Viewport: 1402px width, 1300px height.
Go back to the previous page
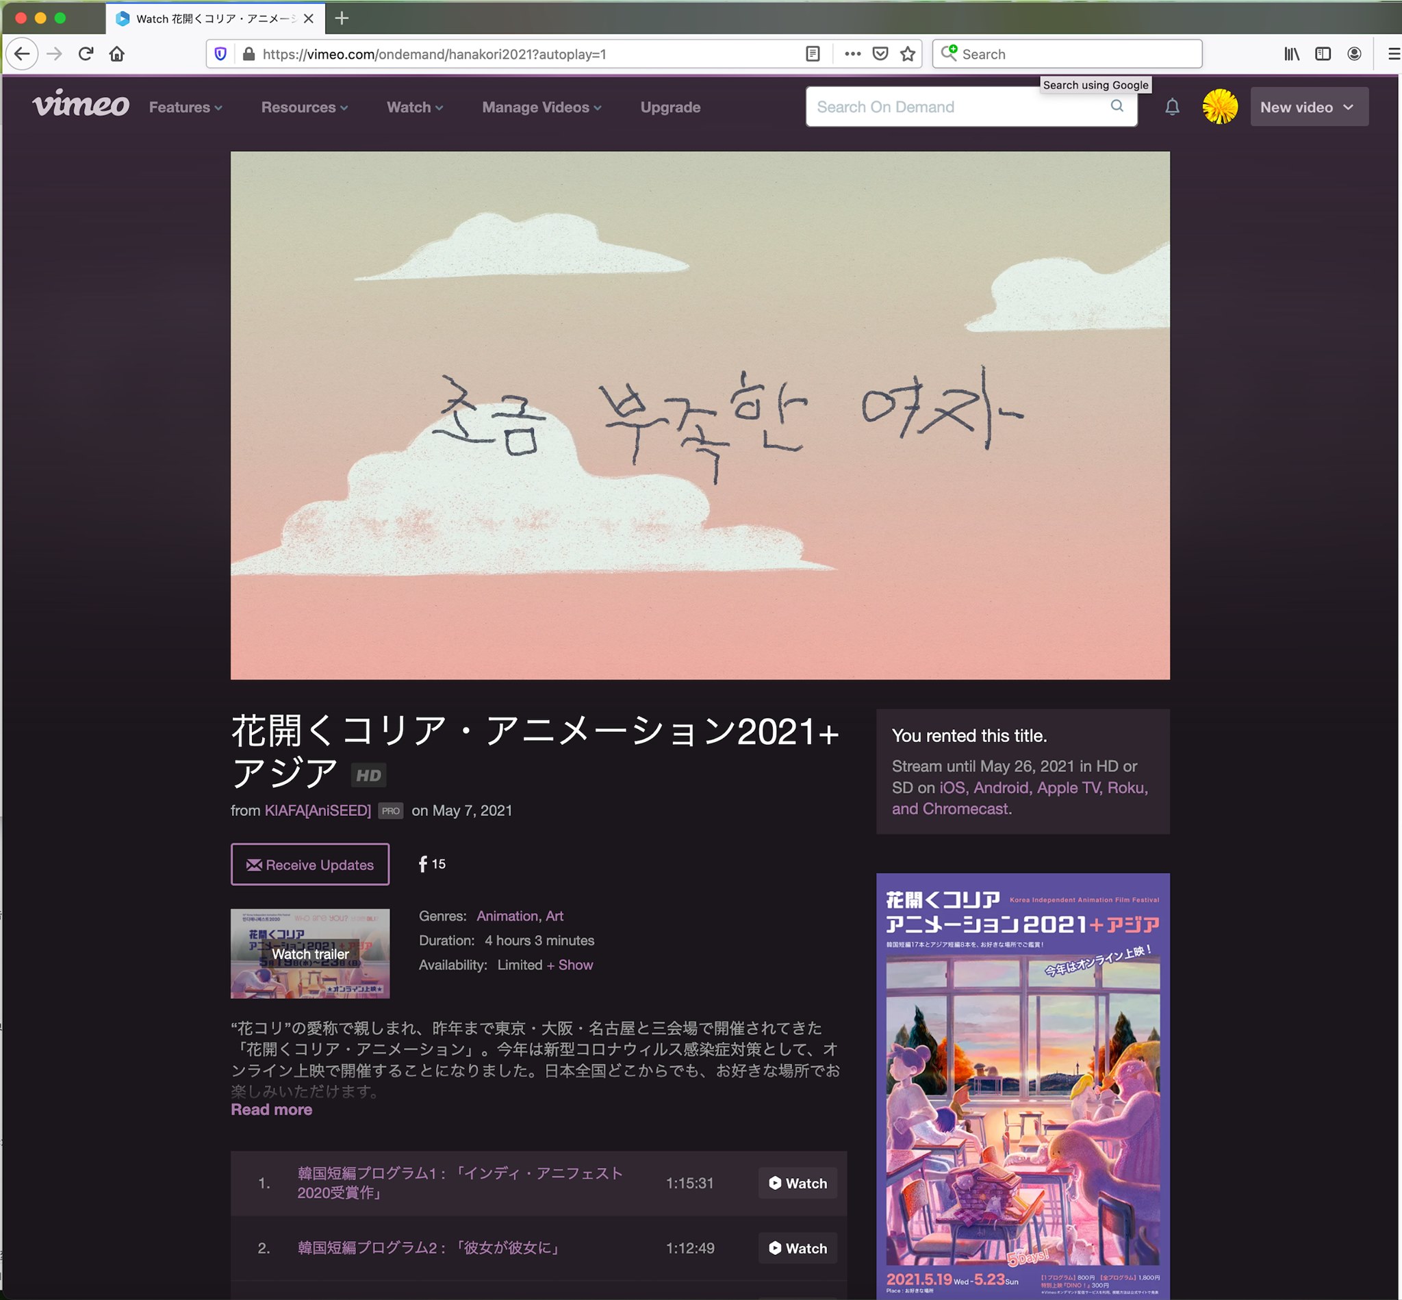click(22, 54)
